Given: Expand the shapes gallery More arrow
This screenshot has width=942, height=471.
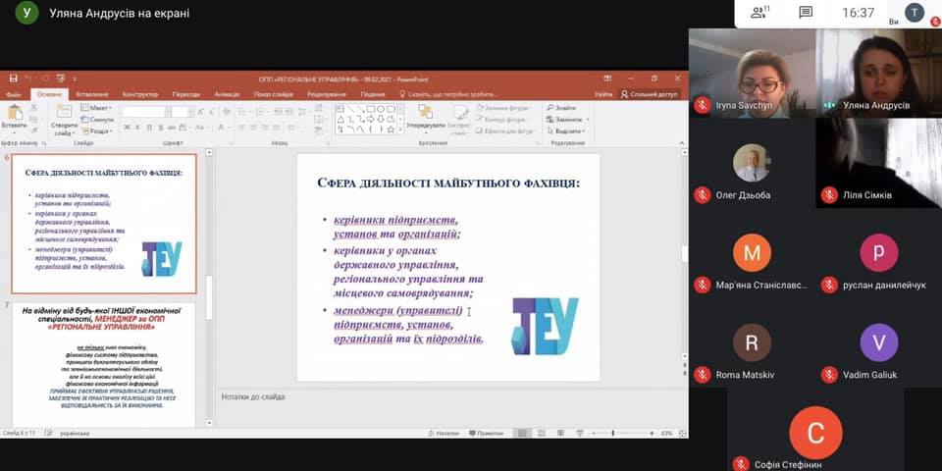Looking at the screenshot, I should coord(400,130).
